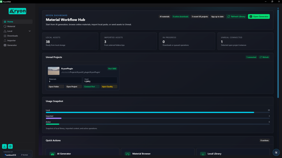Screen dimensions: 282x158
Task: Click the Used 1 (20%) stat box
Action: 100,80
